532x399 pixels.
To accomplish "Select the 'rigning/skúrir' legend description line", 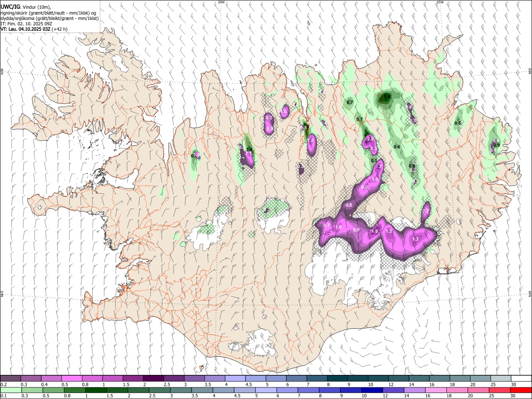I will click(x=49, y=13).
